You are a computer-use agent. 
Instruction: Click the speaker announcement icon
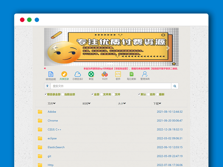tap(45, 68)
